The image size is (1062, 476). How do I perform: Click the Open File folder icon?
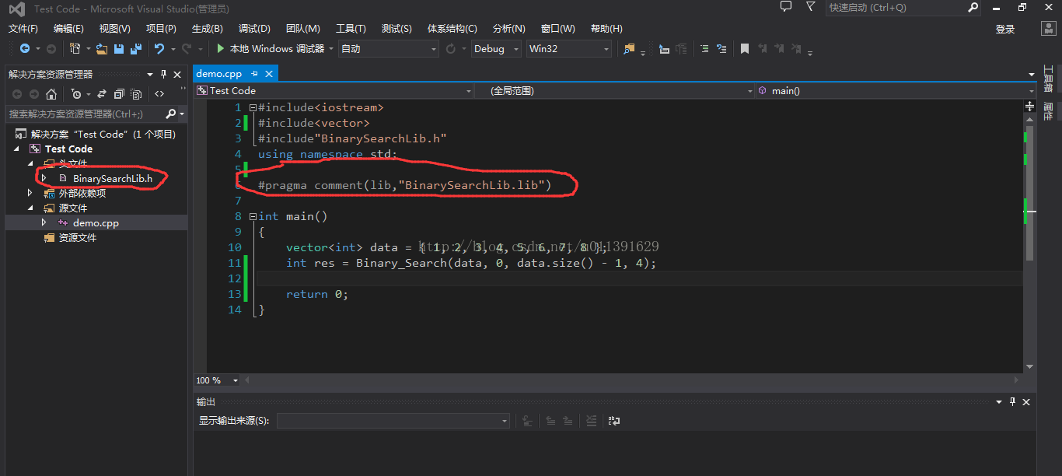pos(102,48)
